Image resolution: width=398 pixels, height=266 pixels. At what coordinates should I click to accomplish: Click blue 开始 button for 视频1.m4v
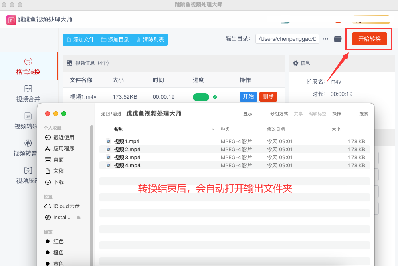(248, 96)
